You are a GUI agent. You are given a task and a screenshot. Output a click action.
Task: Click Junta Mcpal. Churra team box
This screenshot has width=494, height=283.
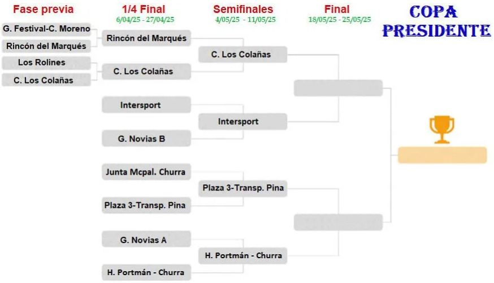pos(146,172)
